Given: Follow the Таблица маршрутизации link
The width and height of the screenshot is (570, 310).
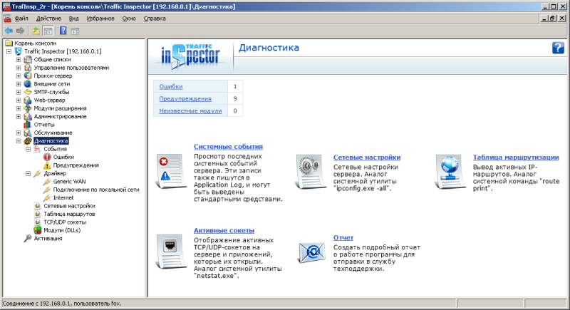Looking at the screenshot, I should click(516, 157).
